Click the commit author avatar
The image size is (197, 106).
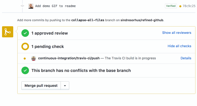(x=31, y=6)
